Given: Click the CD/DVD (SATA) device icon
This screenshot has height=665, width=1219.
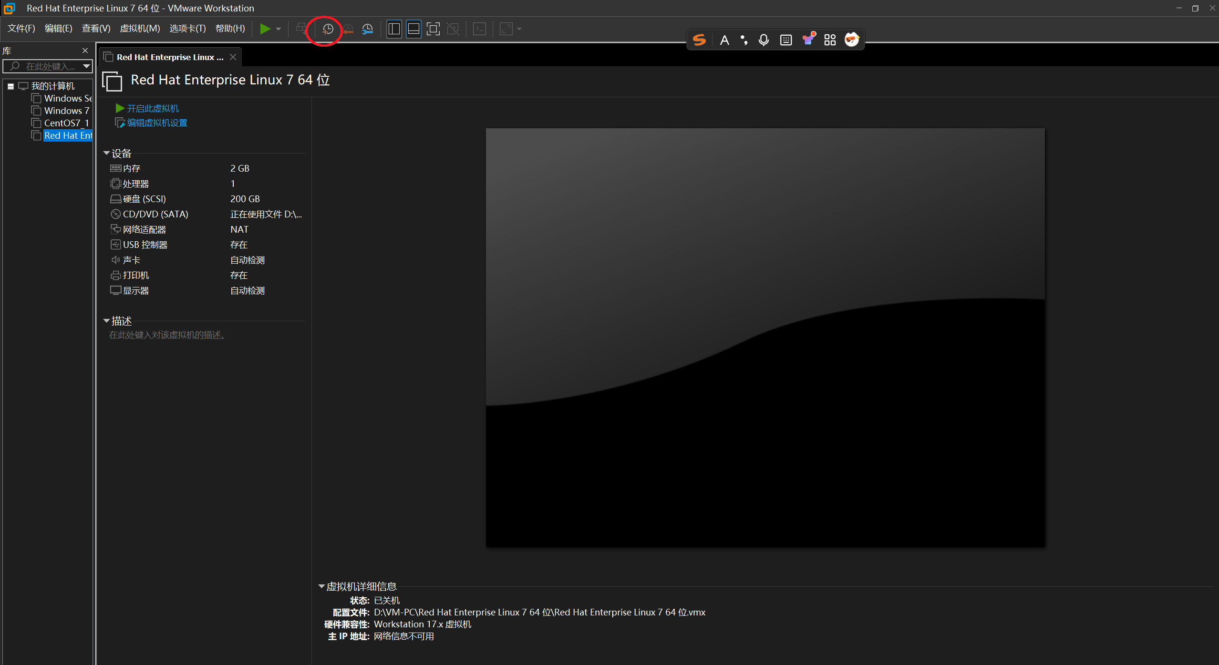Looking at the screenshot, I should pos(115,214).
